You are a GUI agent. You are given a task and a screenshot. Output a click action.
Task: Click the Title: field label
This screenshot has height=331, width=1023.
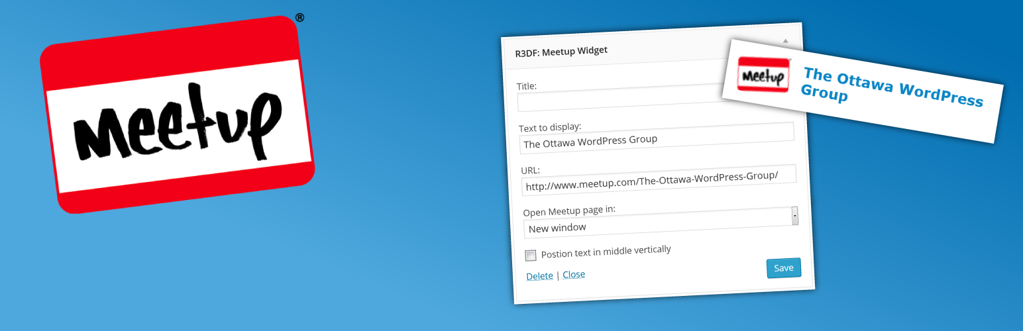527,86
